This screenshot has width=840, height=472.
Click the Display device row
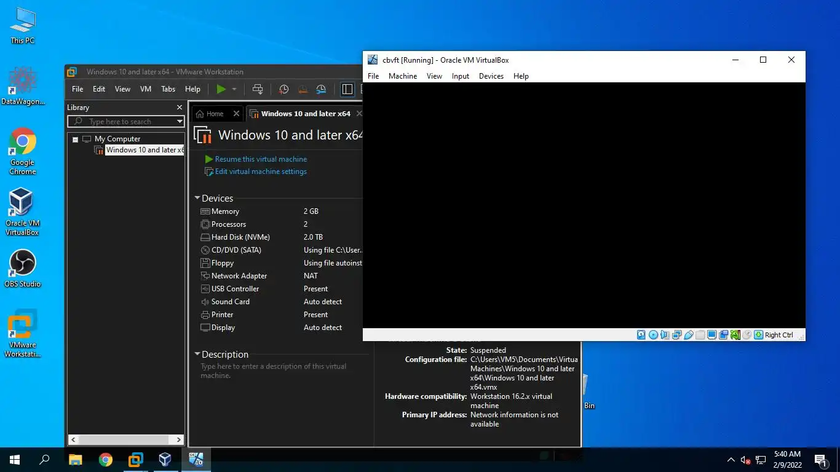(282, 328)
